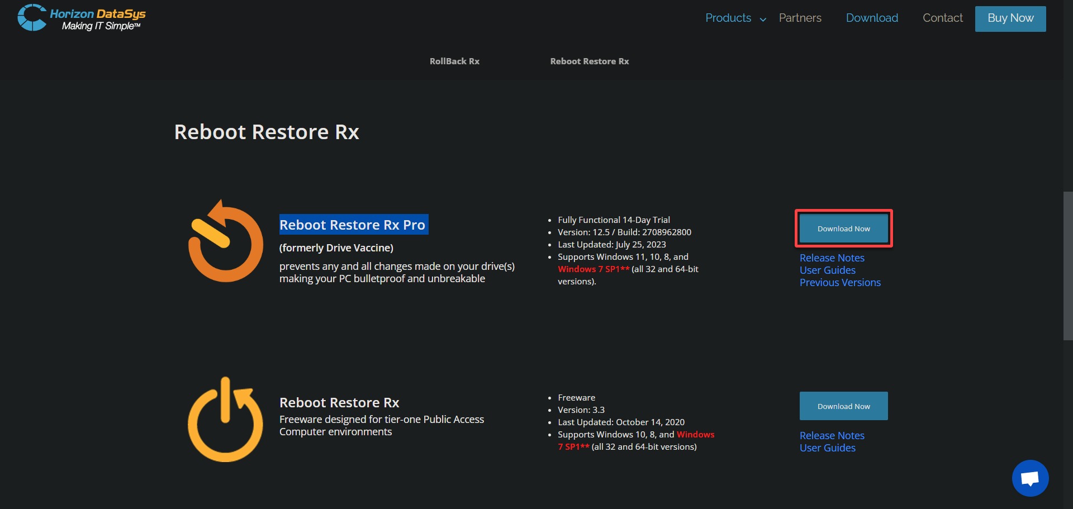Screen dimensions: 1073x509
Task: Download Now for Reboot Restore Rx Pro
Action: click(x=843, y=229)
